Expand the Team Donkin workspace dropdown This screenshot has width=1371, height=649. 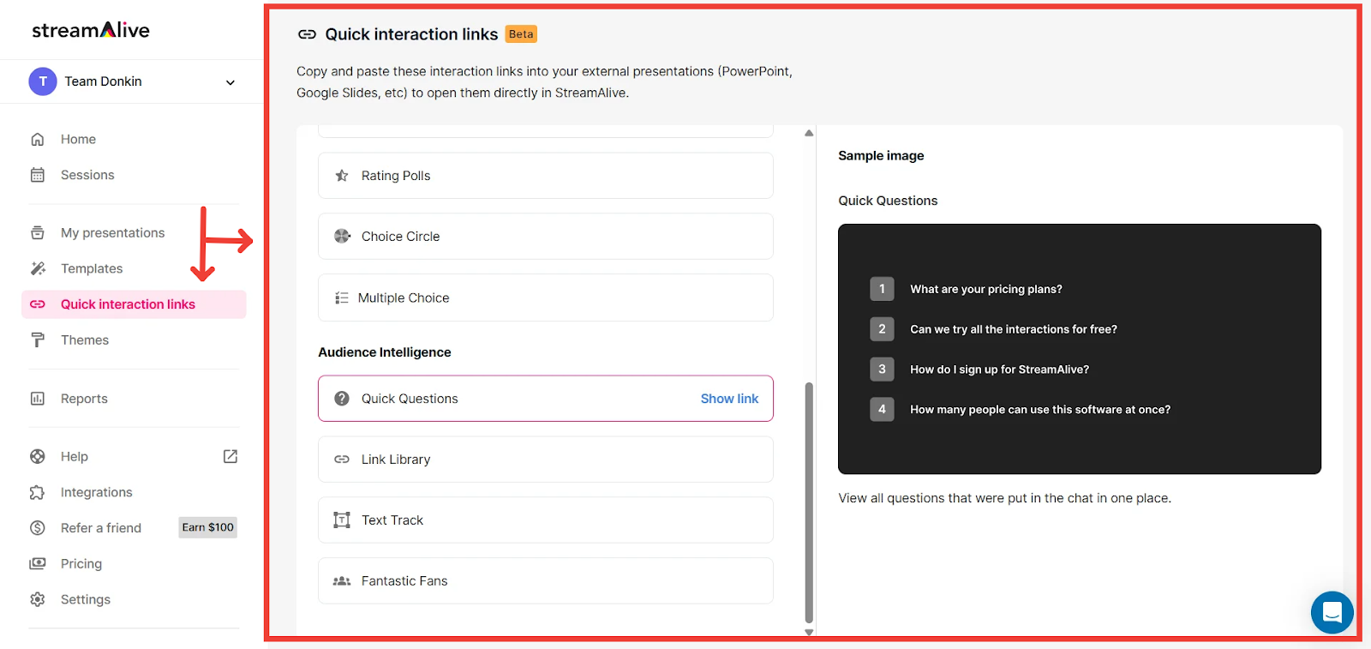pos(230,82)
